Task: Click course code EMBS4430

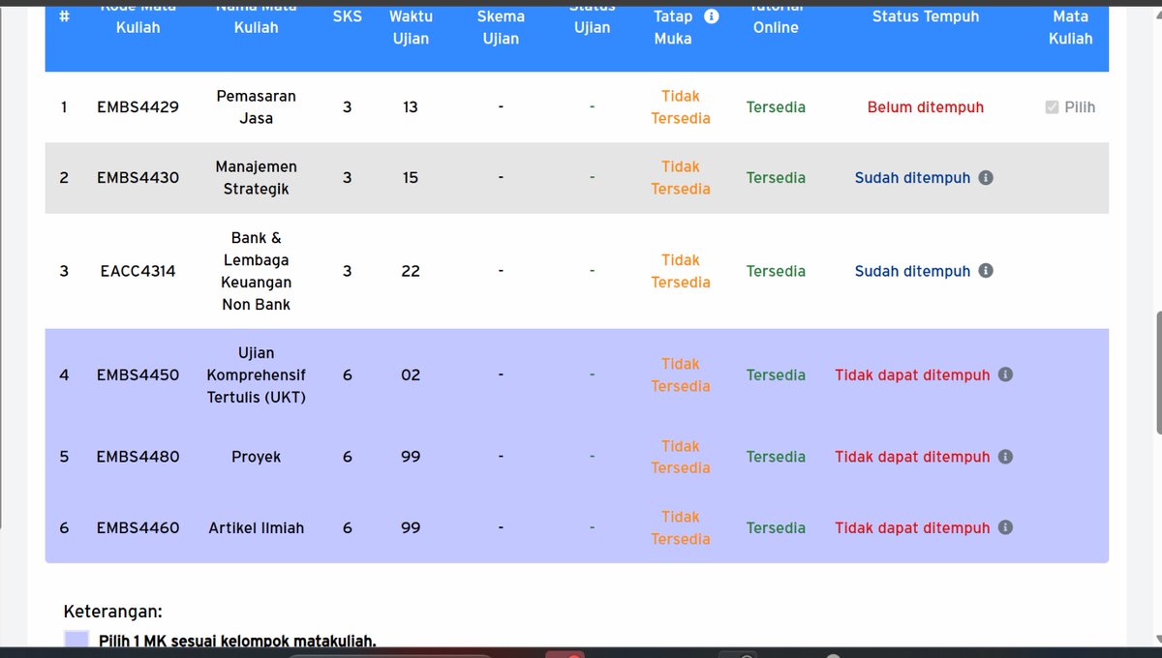Action: click(138, 178)
